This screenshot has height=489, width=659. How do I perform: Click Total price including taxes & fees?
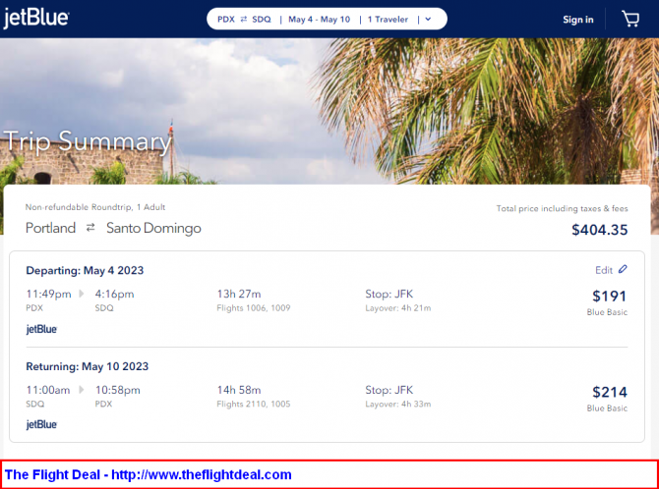coord(562,208)
